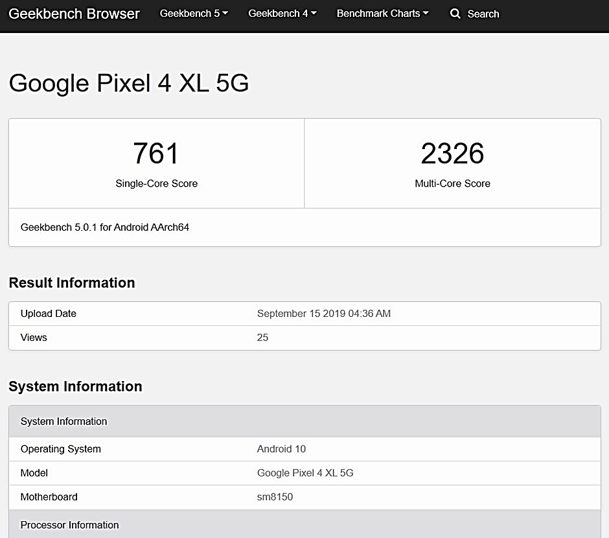Select the views count 25
609x538 pixels.
point(262,338)
